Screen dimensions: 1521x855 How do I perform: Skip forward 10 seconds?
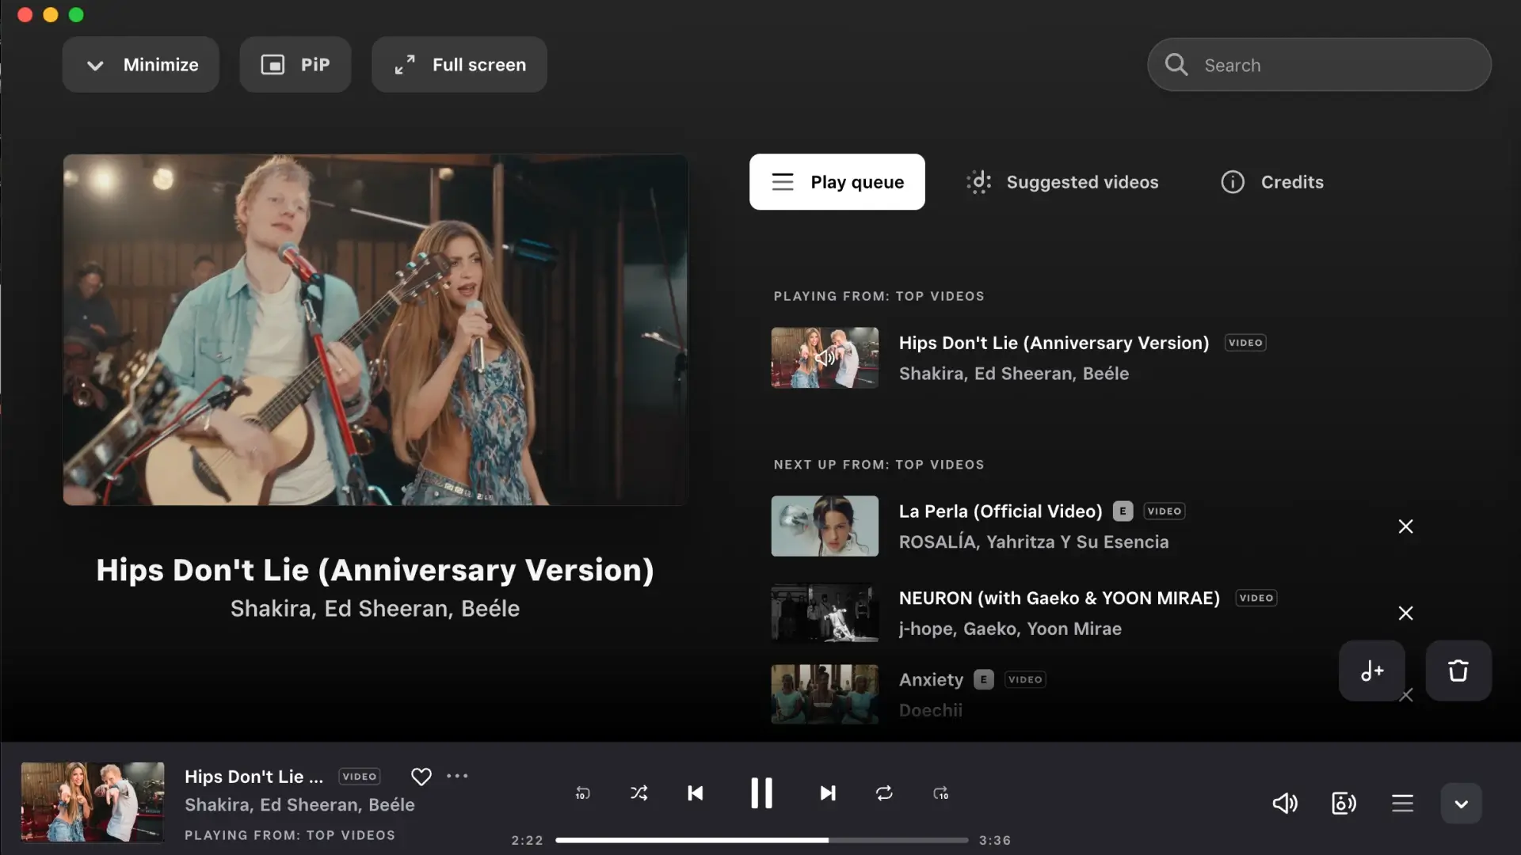pyautogui.click(x=941, y=793)
